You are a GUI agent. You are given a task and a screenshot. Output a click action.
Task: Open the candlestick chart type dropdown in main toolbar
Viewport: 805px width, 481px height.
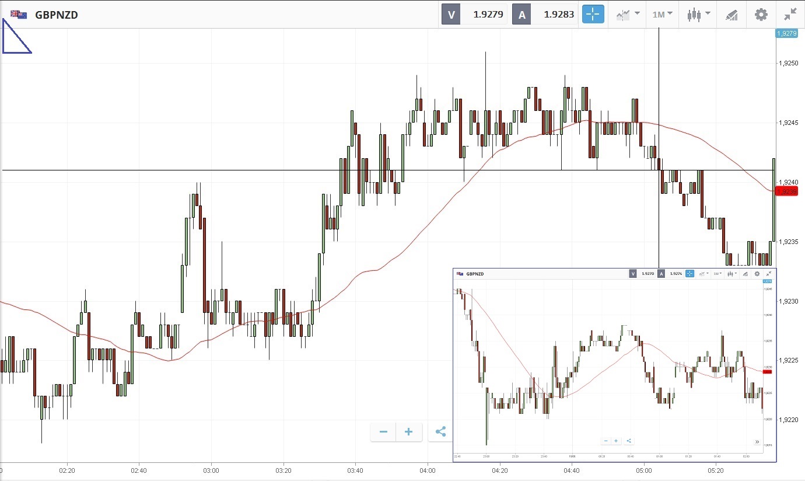698,15
